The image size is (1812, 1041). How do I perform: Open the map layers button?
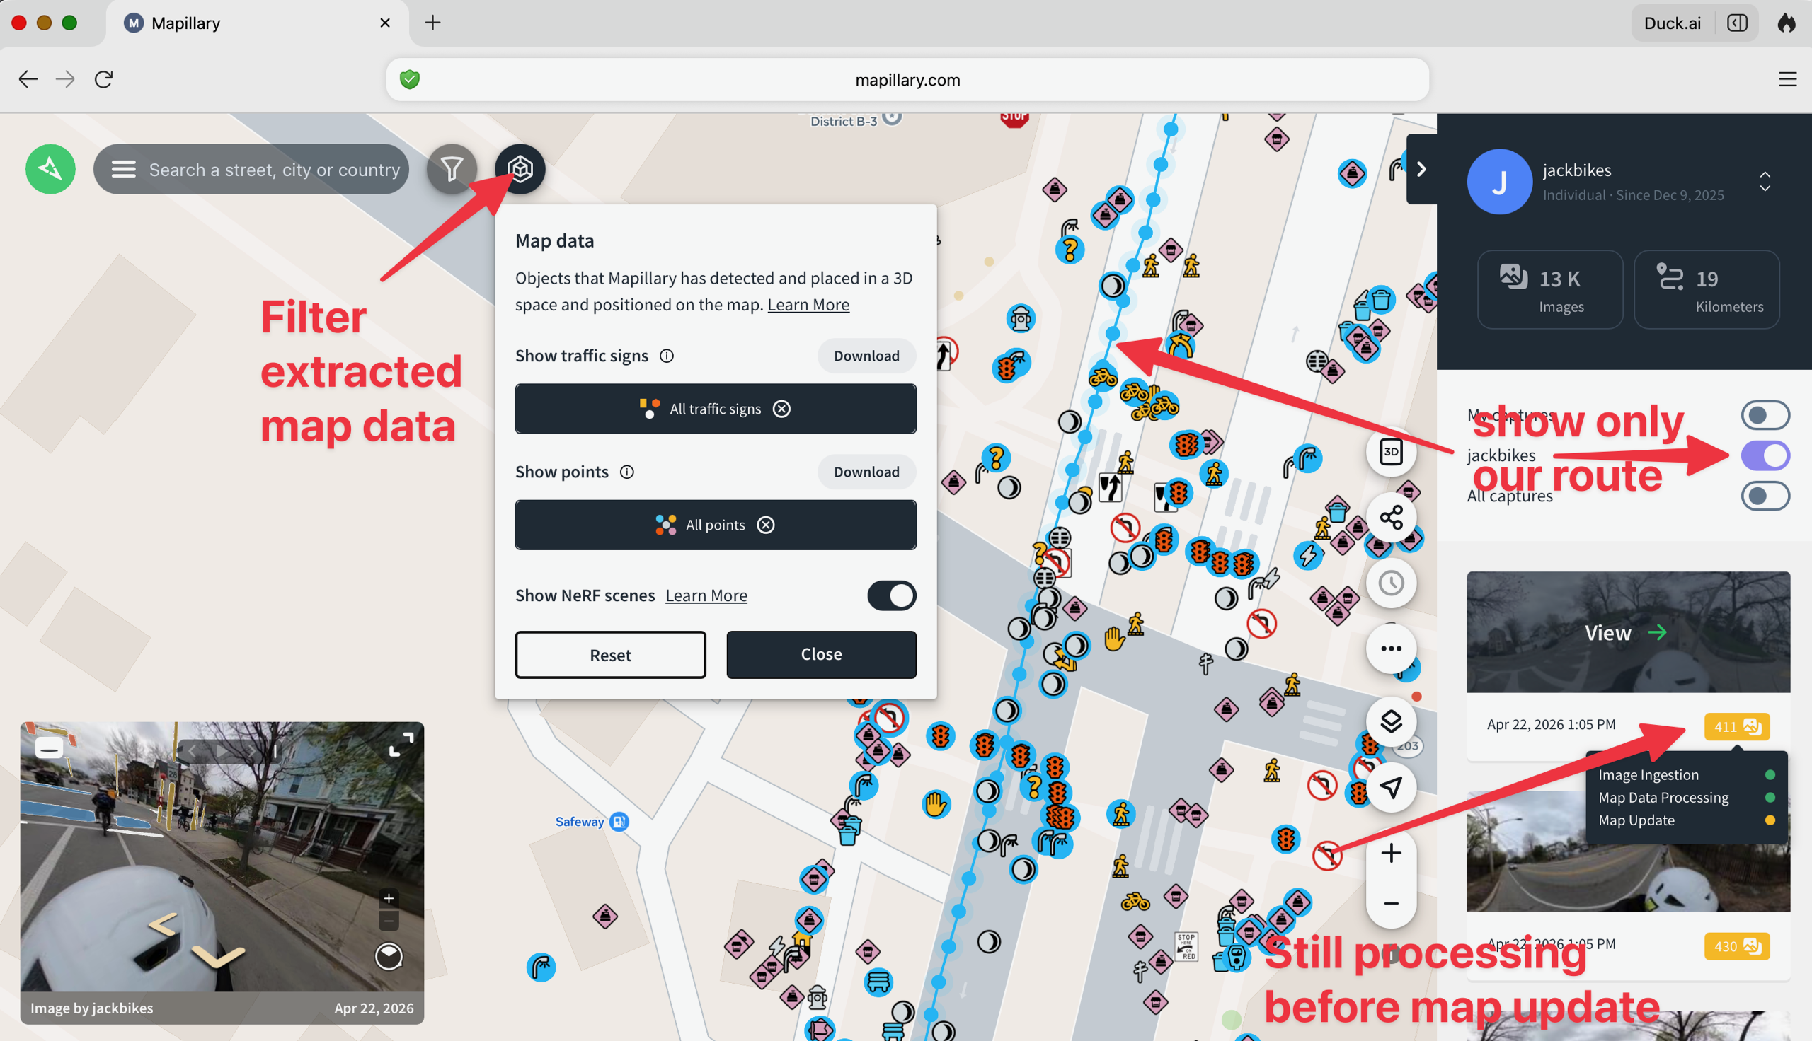click(x=1391, y=721)
